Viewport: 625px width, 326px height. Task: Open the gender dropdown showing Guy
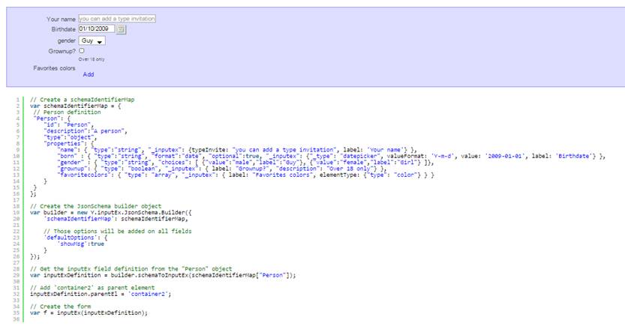92,40
